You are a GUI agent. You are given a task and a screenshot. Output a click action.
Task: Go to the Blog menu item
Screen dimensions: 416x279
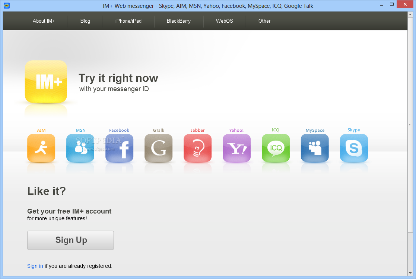pyautogui.click(x=85, y=21)
